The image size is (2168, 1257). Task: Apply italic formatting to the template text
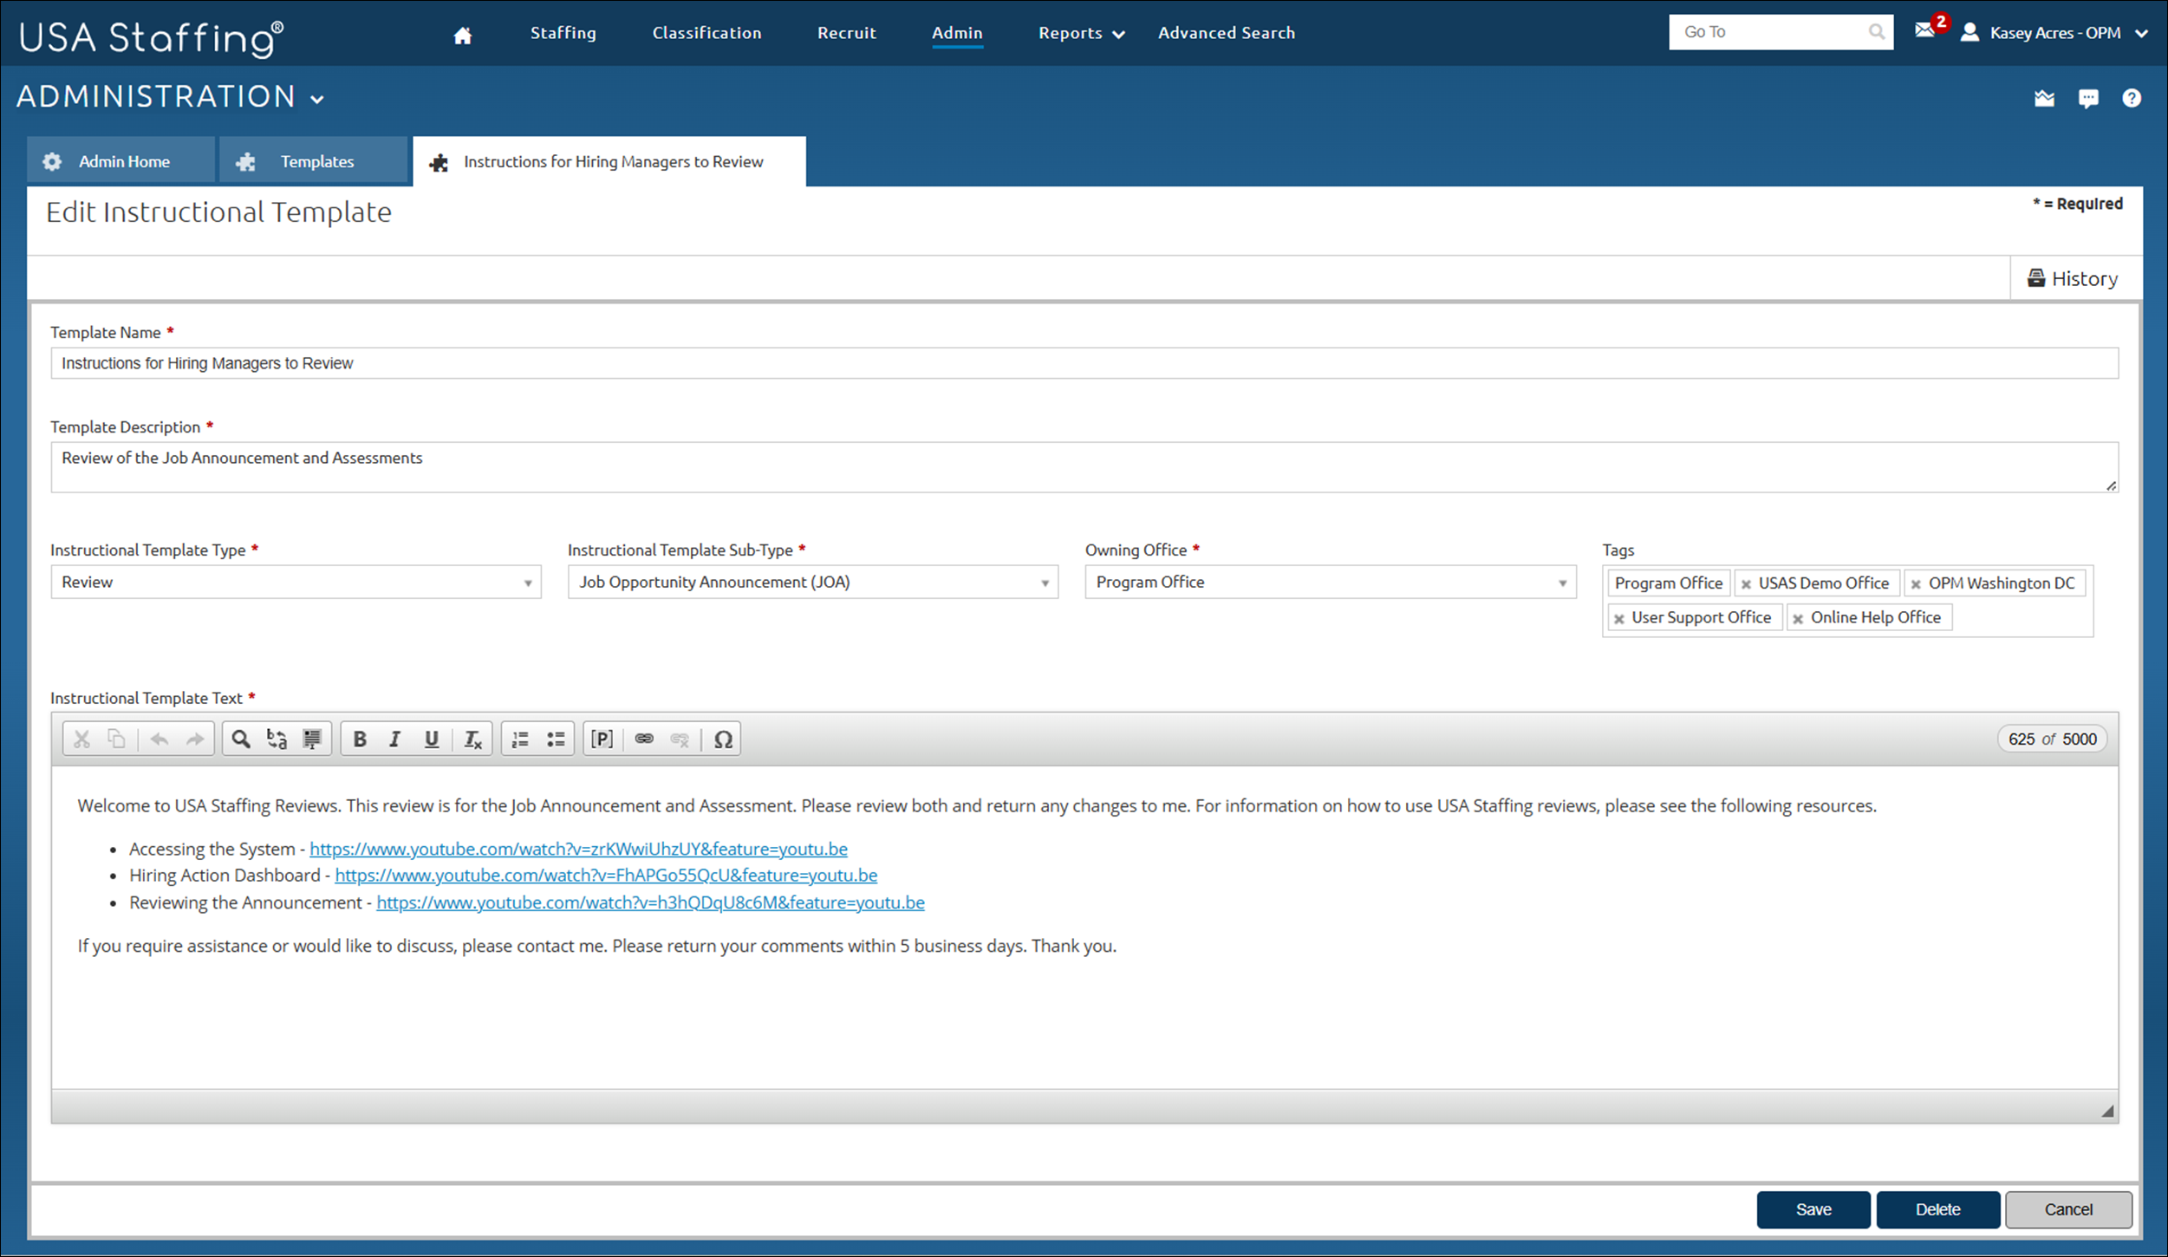pyautogui.click(x=395, y=738)
